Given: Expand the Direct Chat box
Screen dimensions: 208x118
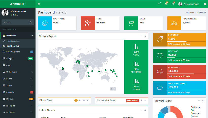Looking at the screenshot, I should click(x=80, y=100).
